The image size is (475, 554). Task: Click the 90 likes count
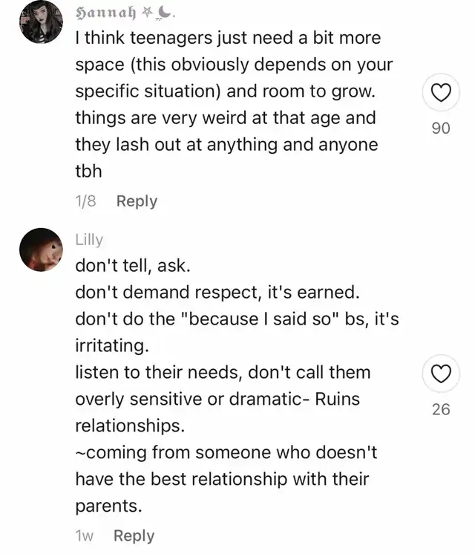tap(440, 128)
